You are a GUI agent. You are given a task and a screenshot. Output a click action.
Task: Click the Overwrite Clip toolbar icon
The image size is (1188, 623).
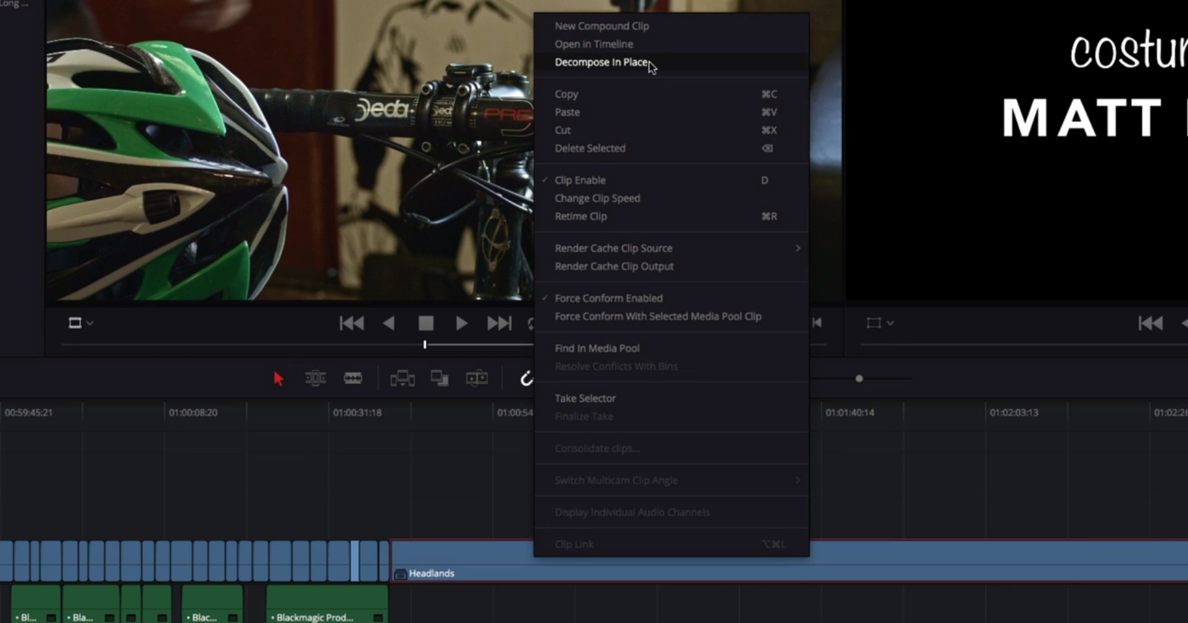(x=439, y=379)
